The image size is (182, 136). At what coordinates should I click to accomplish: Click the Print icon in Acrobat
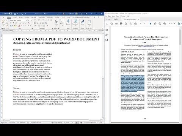point(121,23)
